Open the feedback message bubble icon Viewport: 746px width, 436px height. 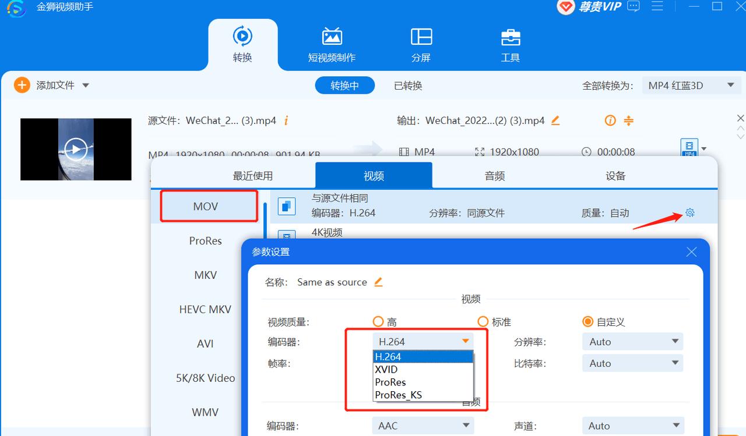coord(633,6)
